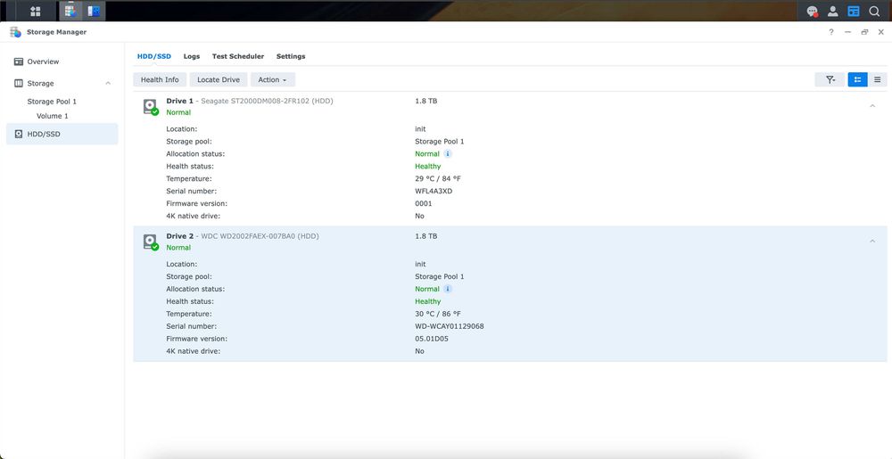Collapse Drive 2 details chevron

pos(872,242)
